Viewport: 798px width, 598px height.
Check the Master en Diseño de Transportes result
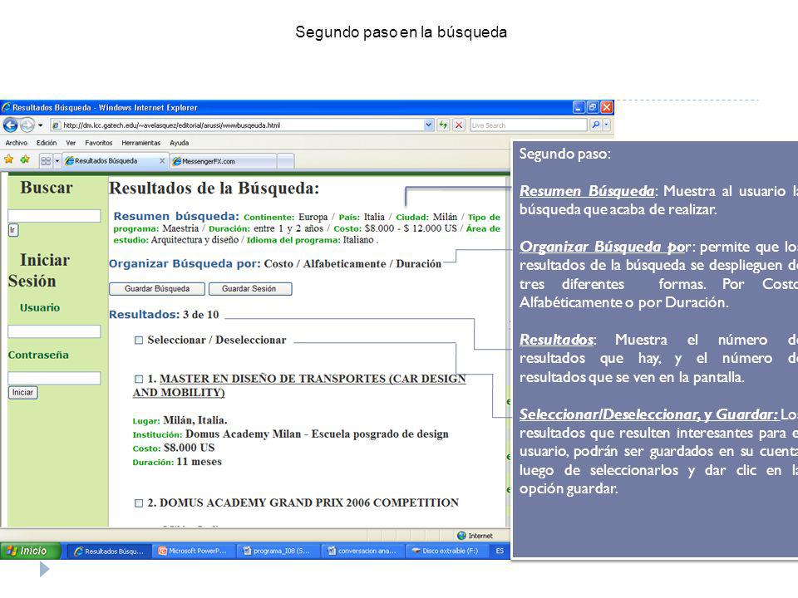click(x=139, y=379)
